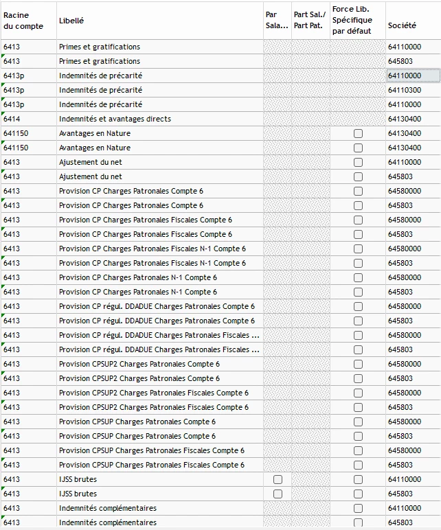Image resolution: width=441 pixels, height=530 pixels.
Task: Click Force Lib. Spécifique par défaut header
Action: click(x=358, y=21)
